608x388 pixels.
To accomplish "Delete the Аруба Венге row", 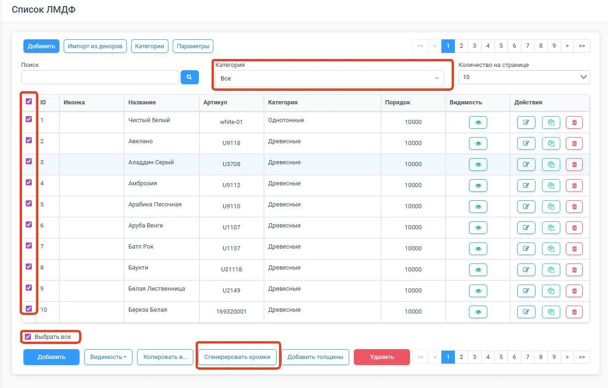I will point(574,227).
